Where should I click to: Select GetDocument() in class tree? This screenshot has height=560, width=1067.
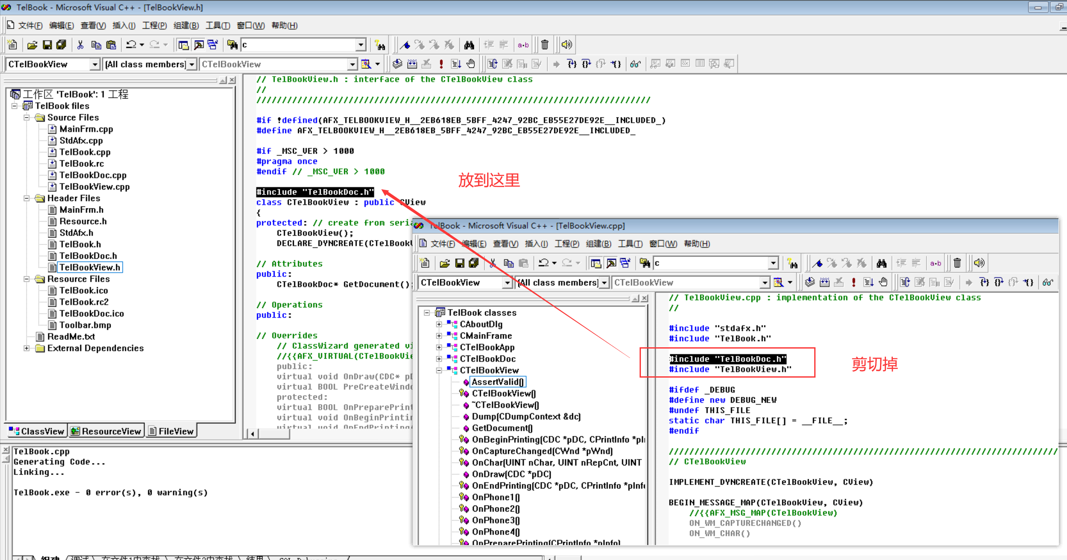502,428
